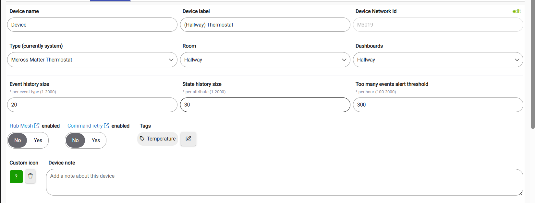Click the edit link for Device Network Id
Screen dimensions: 535x203
coord(516,11)
